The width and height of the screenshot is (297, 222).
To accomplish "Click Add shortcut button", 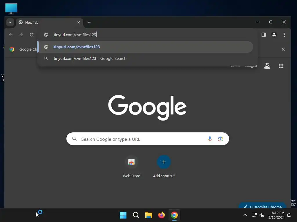I will (x=164, y=167).
